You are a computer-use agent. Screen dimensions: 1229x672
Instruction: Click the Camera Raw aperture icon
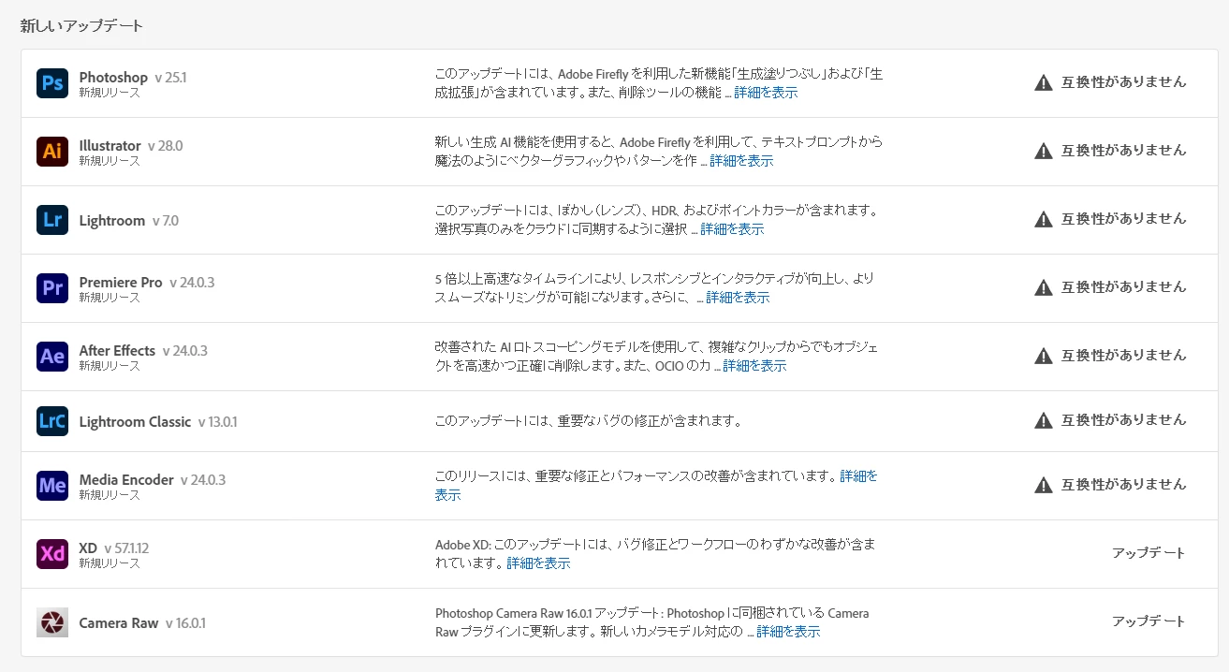[52, 622]
